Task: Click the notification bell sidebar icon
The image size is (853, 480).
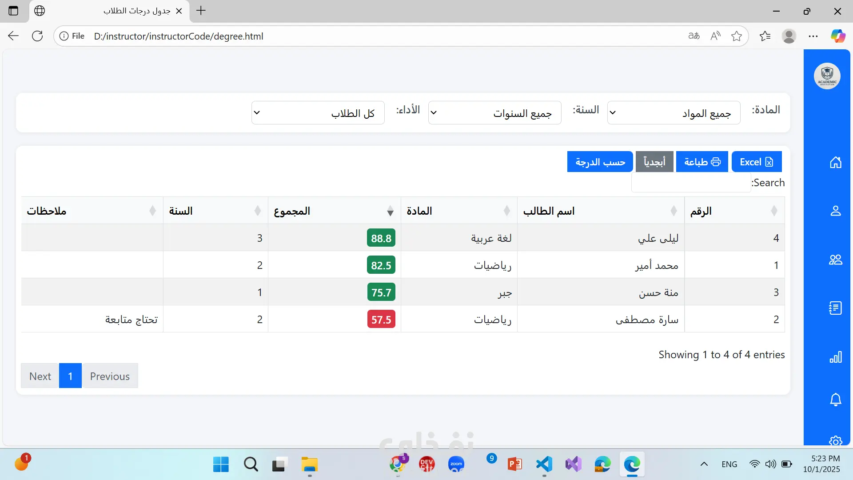Action: pos(835,400)
